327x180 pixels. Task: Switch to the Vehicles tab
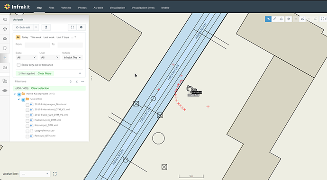coord(66,8)
